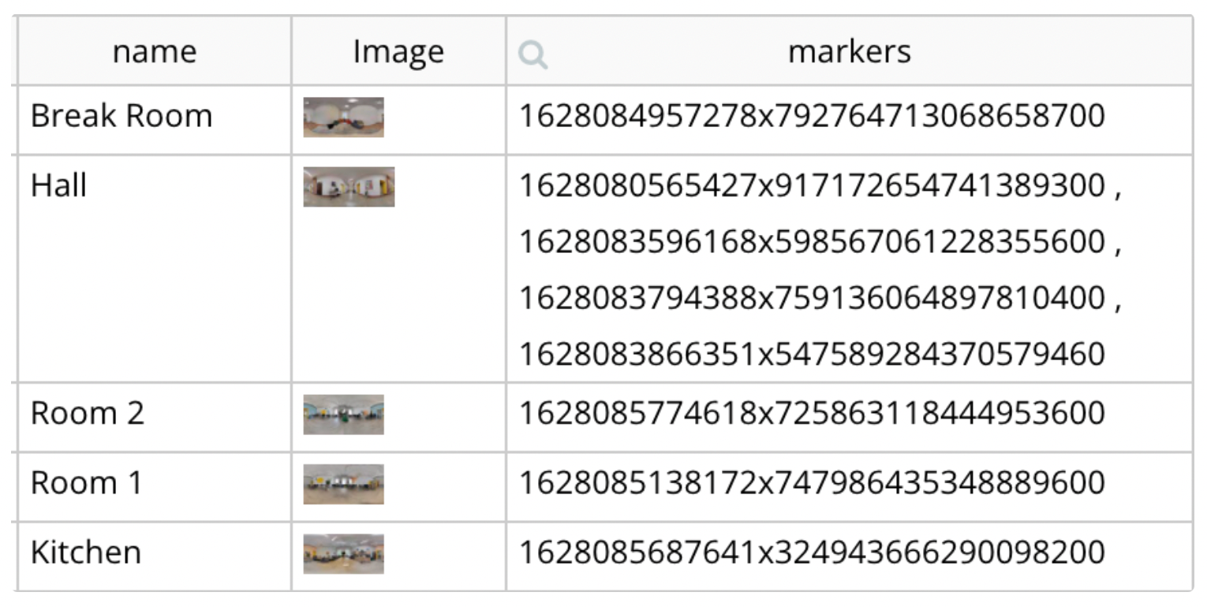Select the Kitchen name cell

[154, 556]
